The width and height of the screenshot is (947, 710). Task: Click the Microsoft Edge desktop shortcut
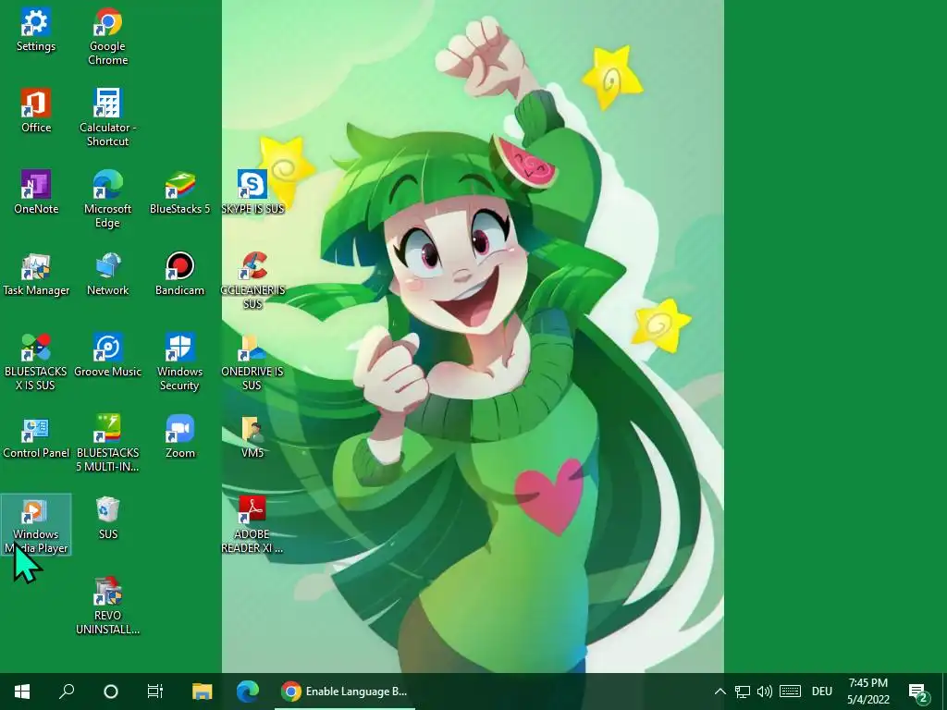[x=107, y=200]
